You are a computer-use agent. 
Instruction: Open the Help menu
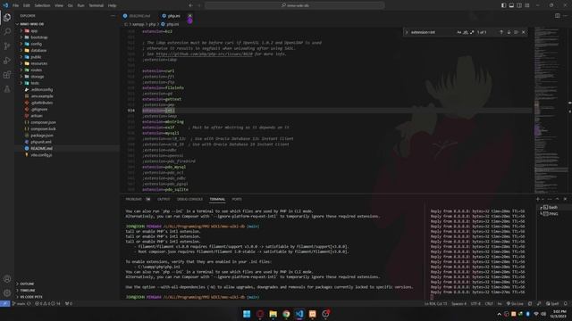113,5
